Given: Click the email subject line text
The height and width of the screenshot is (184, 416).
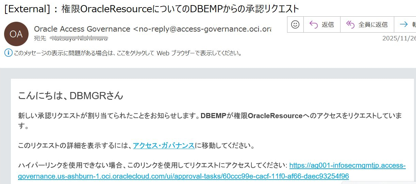Looking at the screenshot, I should (152, 8).
